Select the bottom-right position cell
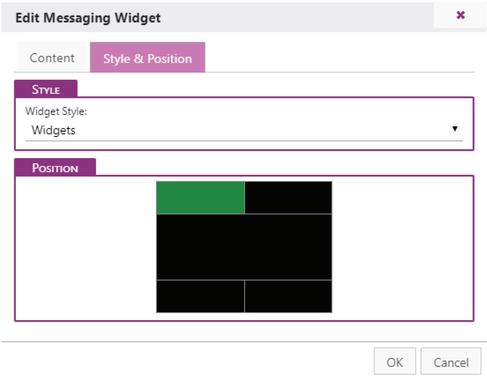The height and width of the screenshot is (382, 487). (288, 296)
